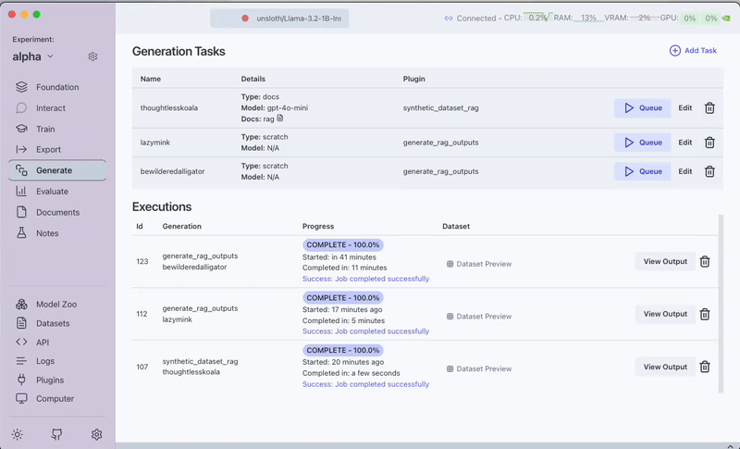
Task: Delete the thoughtlesskoala task with trash icon
Action: point(709,108)
